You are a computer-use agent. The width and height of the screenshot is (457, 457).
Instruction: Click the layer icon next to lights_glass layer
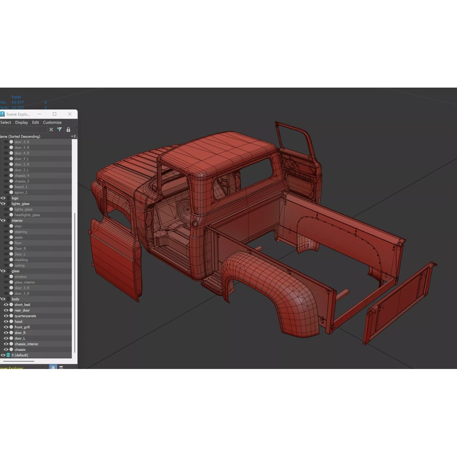click(x=8, y=204)
